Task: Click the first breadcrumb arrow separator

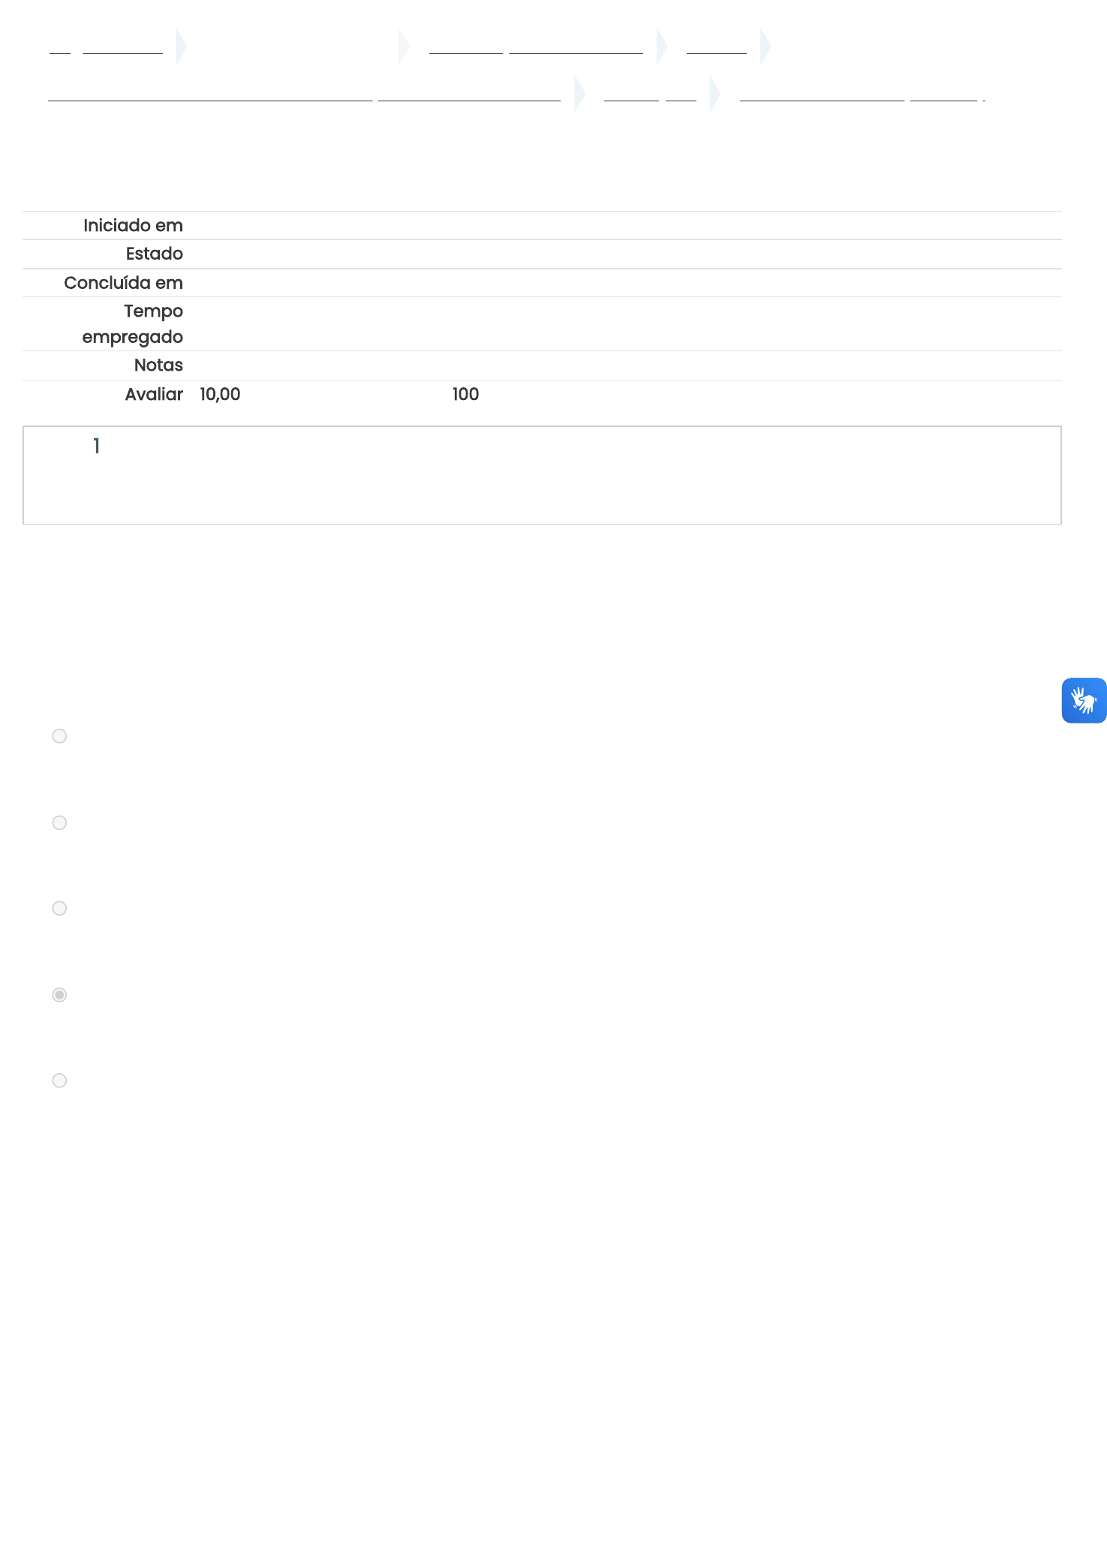Action: pyautogui.click(x=181, y=47)
